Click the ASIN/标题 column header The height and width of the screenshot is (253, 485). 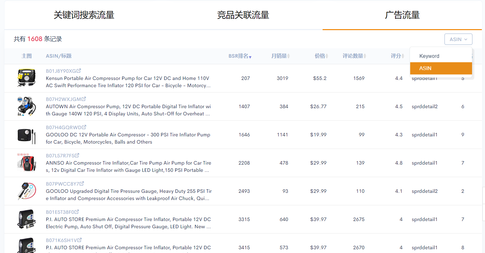tap(59, 56)
